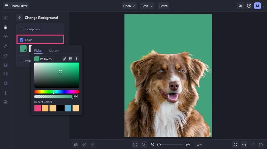
Task: Click the green background color swatch
Action: (x=23, y=49)
